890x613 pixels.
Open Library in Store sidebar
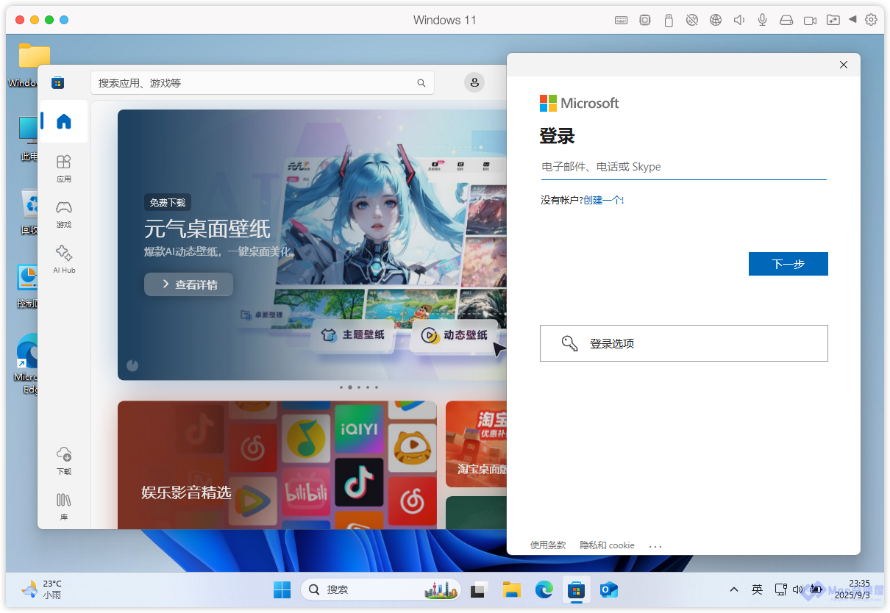(x=64, y=506)
